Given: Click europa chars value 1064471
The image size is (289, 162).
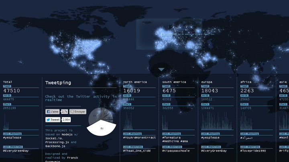Looking at the screenshot, I should [208, 108].
